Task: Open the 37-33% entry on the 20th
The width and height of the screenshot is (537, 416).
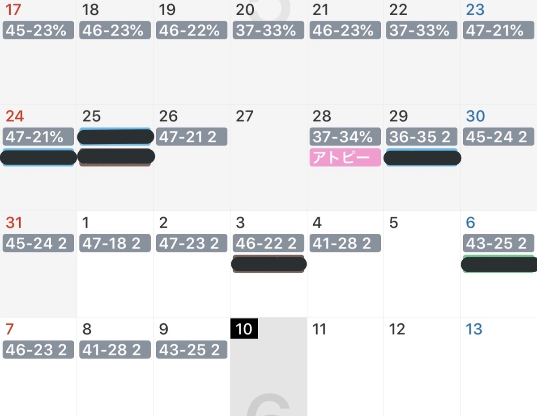Action: coord(268,30)
